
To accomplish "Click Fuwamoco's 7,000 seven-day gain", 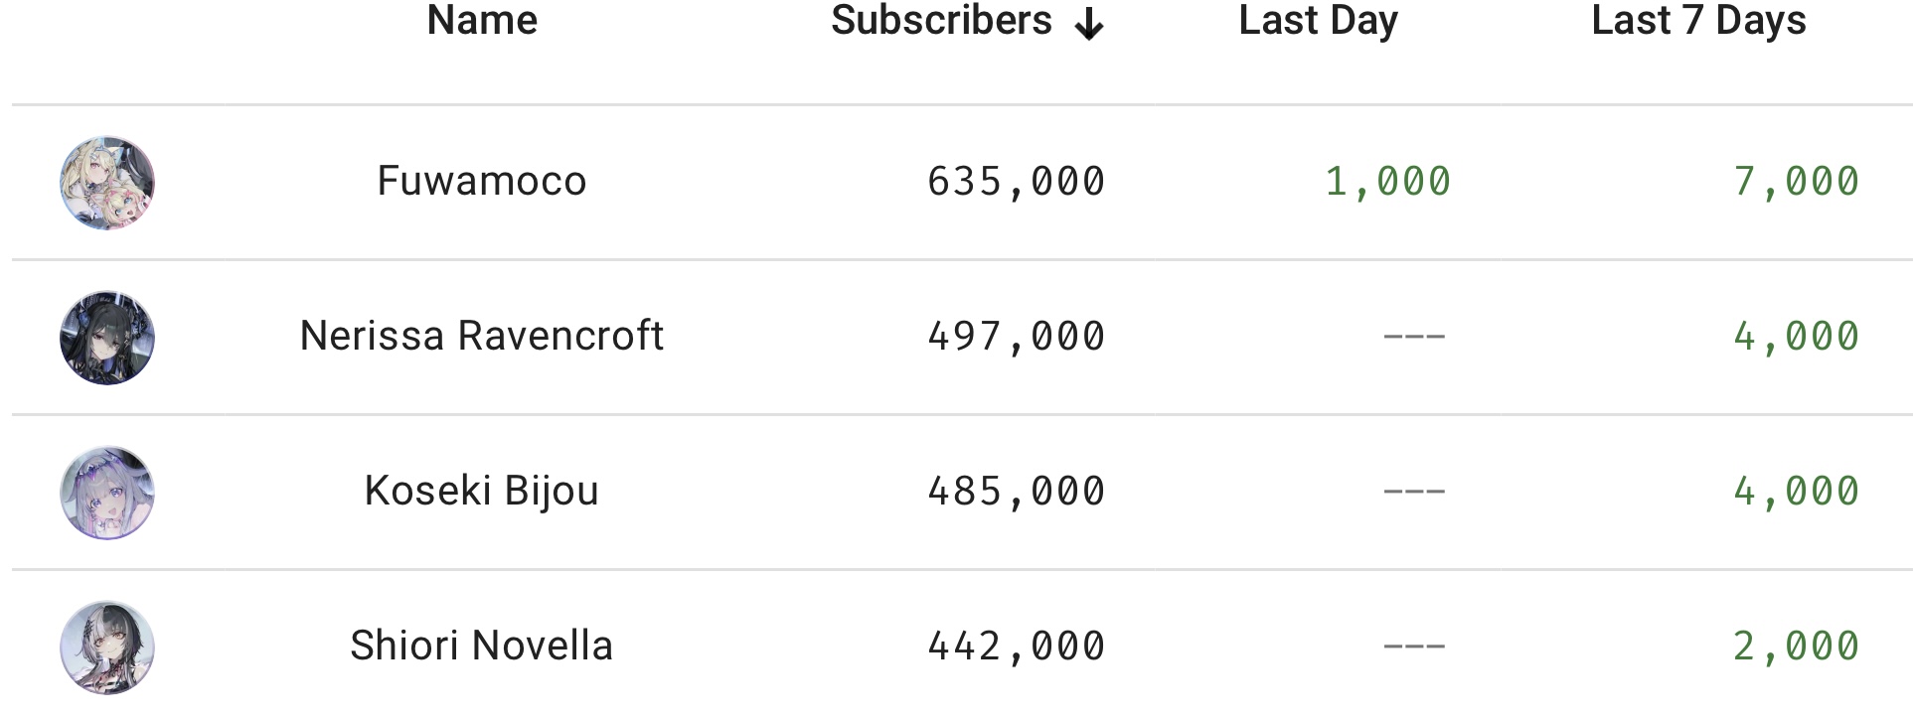I will 1796,182.
